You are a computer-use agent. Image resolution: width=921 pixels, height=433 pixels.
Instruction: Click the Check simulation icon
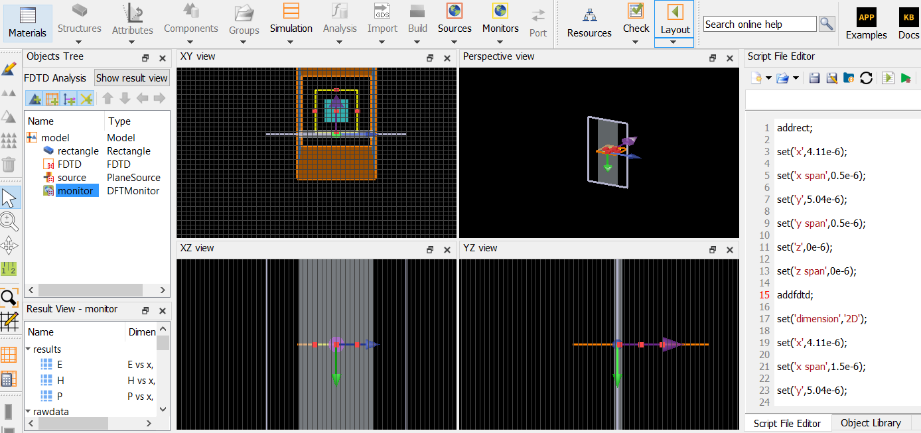(636, 12)
